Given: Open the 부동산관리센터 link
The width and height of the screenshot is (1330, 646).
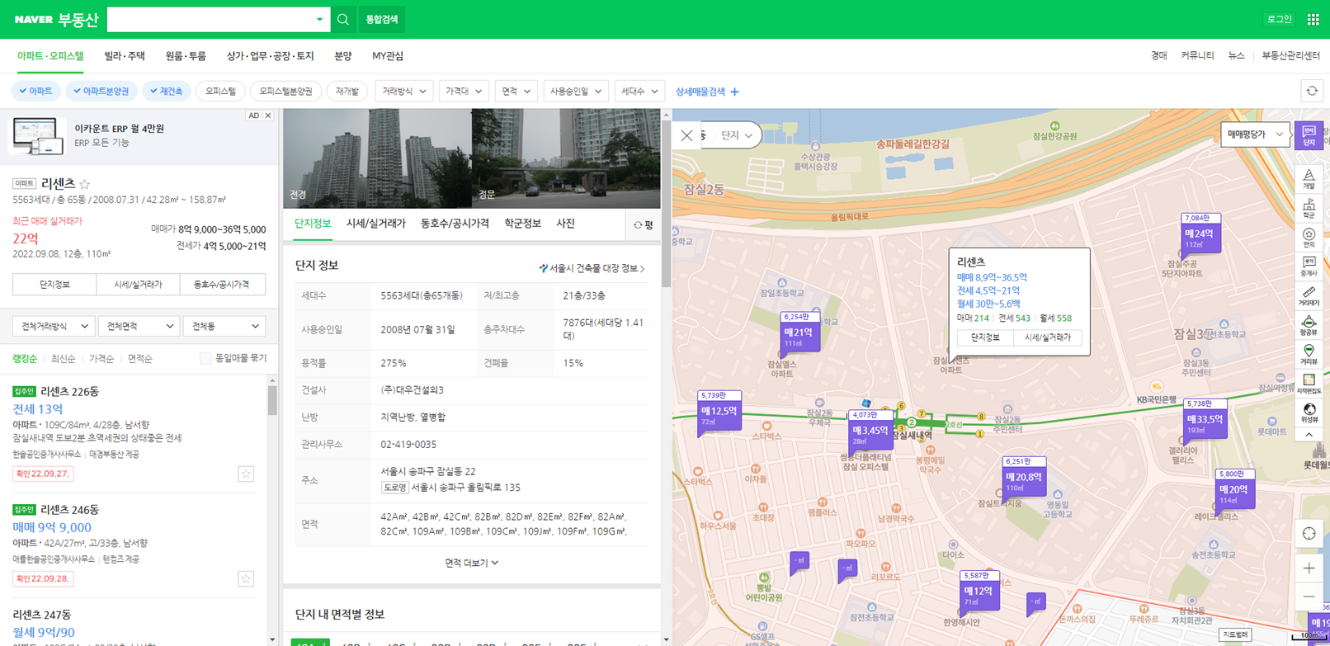Looking at the screenshot, I should [1290, 56].
